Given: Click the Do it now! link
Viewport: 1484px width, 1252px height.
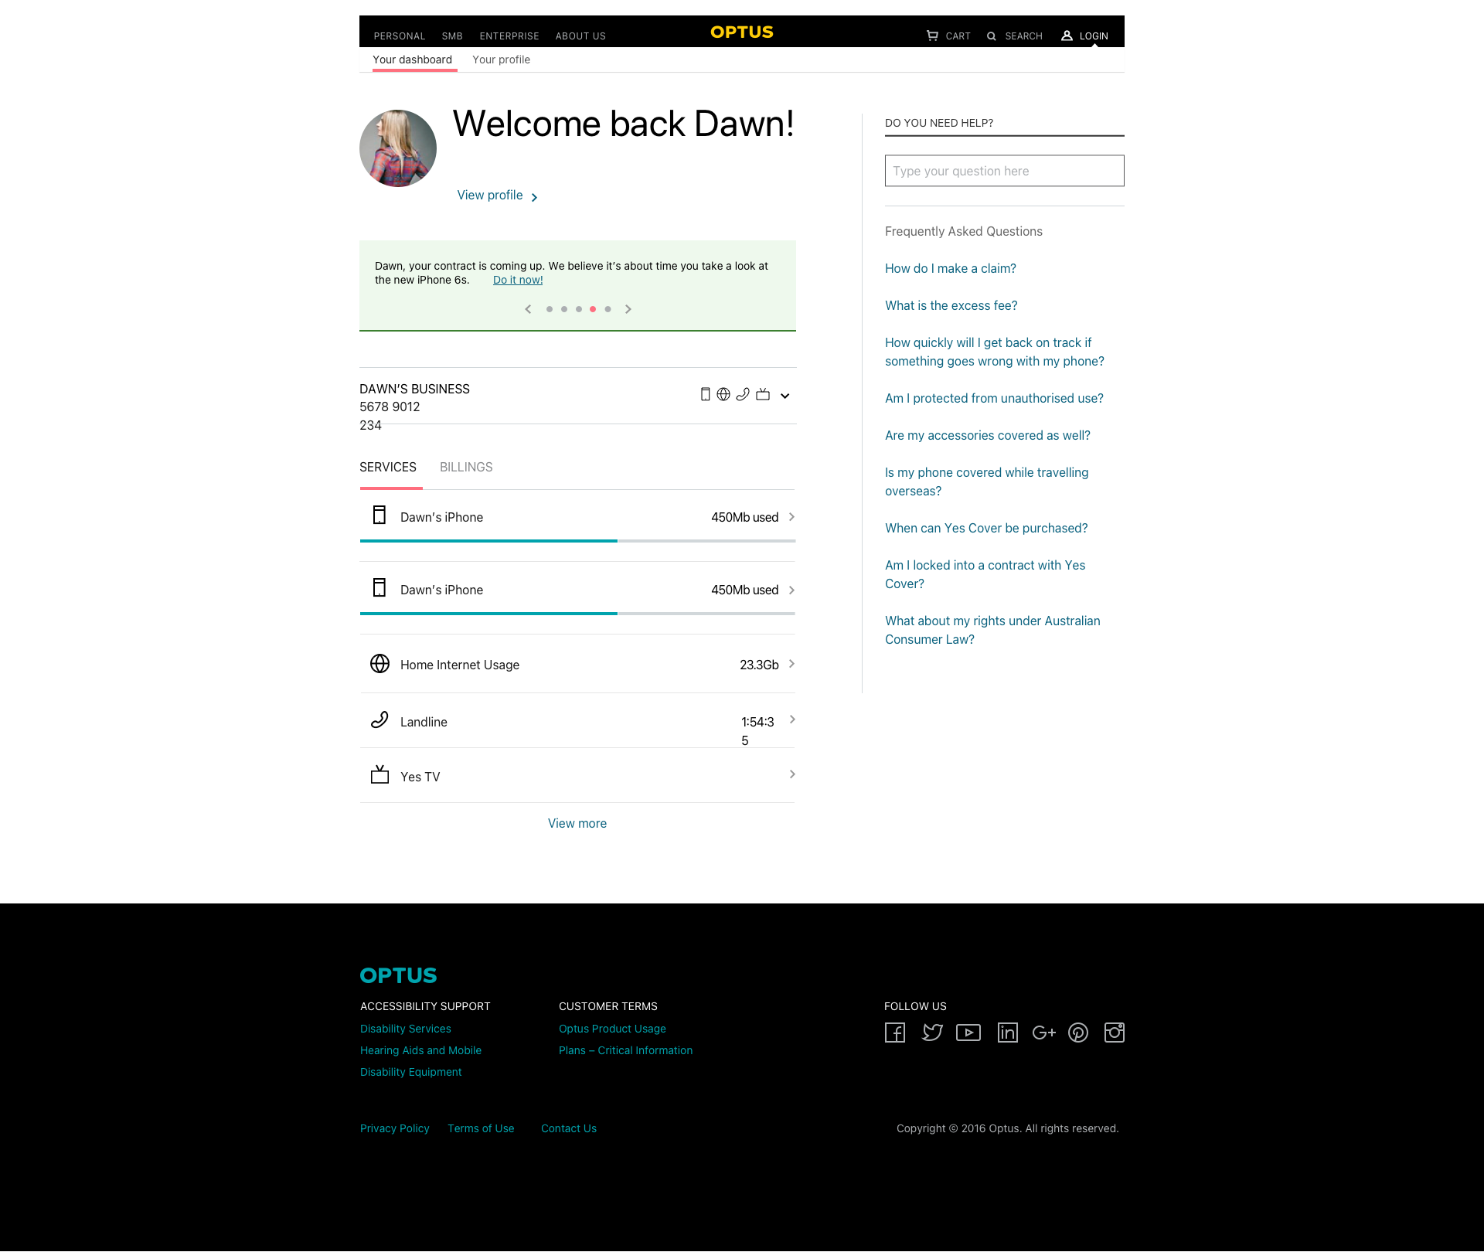Looking at the screenshot, I should coord(518,280).
